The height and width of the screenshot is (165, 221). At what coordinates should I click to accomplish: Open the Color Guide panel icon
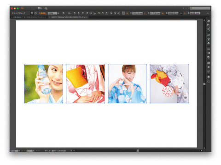point(209,25)
